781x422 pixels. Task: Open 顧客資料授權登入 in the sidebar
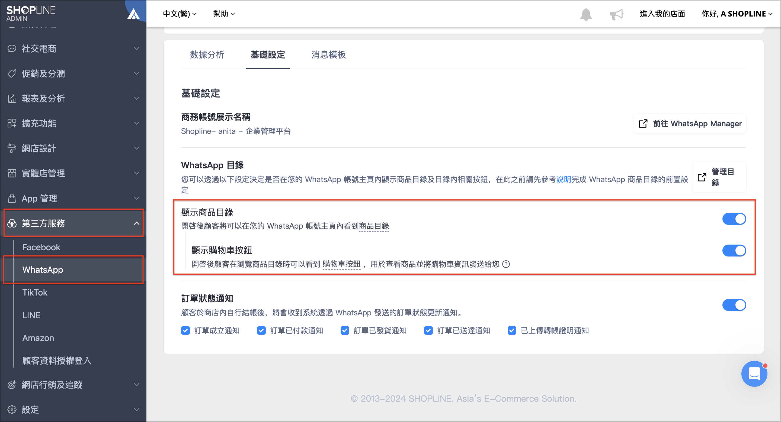coord(57,361)
